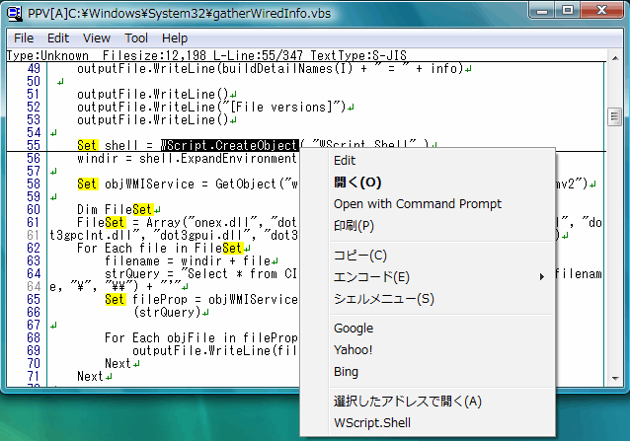Search selection with Yahoo!

point(353,349)
